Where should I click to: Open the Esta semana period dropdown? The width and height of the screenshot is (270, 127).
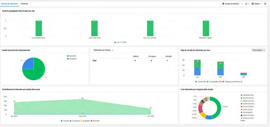[258, 50]
